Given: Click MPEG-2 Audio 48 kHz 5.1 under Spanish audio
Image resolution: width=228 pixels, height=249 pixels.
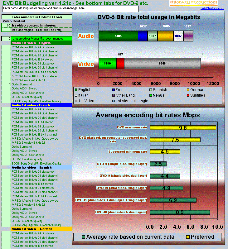Looking at the screenshot, I should click(28, 204).
